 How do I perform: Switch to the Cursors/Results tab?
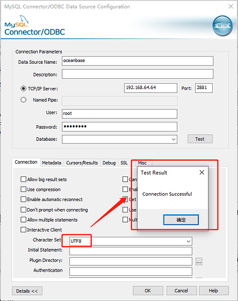click(82, 163)
